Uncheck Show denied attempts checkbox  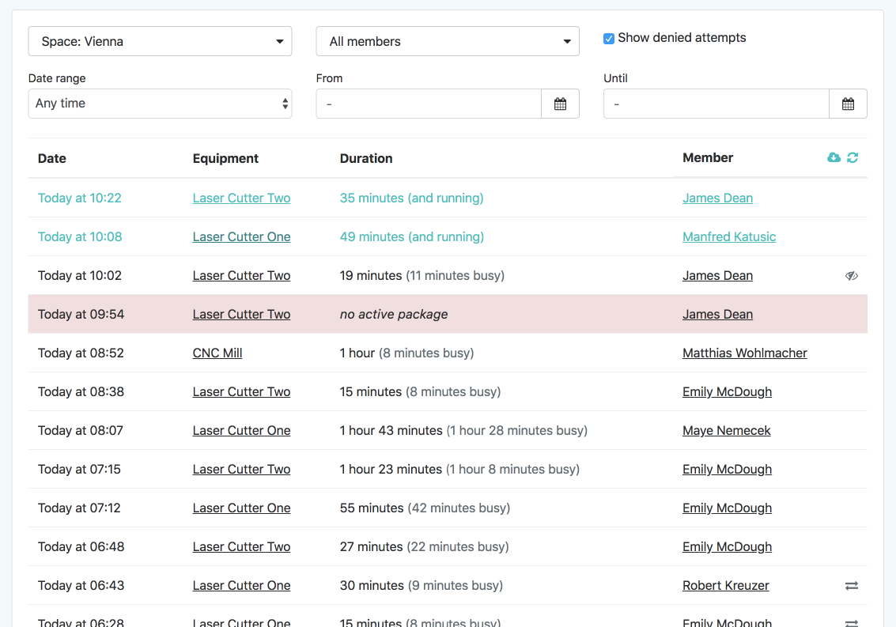609,38
